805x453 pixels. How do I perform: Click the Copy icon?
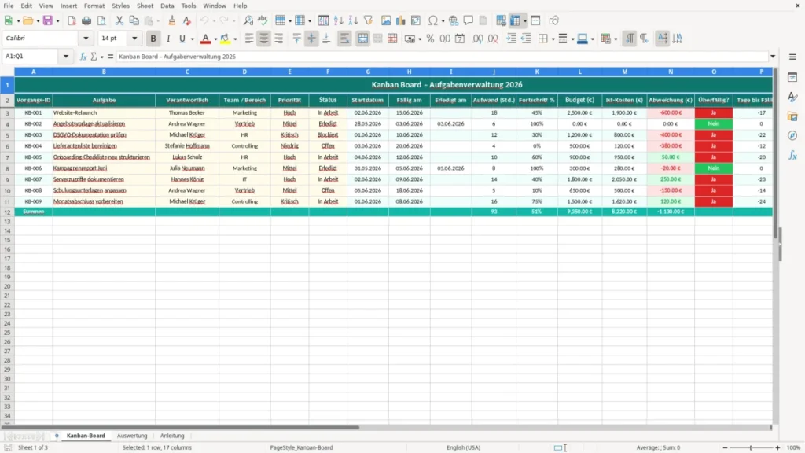(x=134, y=20)
